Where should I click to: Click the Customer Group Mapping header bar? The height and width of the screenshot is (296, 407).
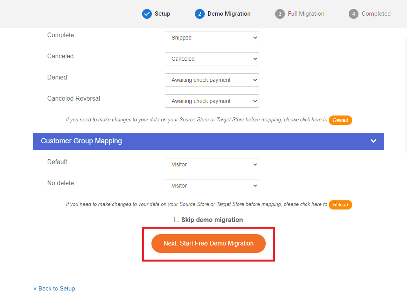click(196, 141)
